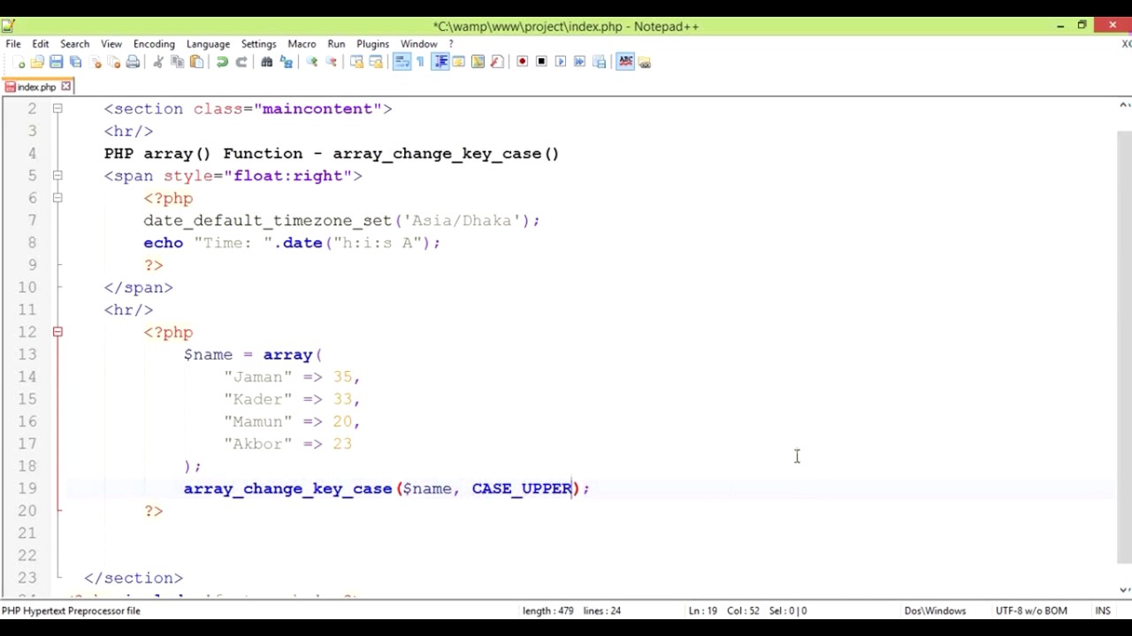Click the New file toolbar icon

pyautogui.click(x=19, y=62)
